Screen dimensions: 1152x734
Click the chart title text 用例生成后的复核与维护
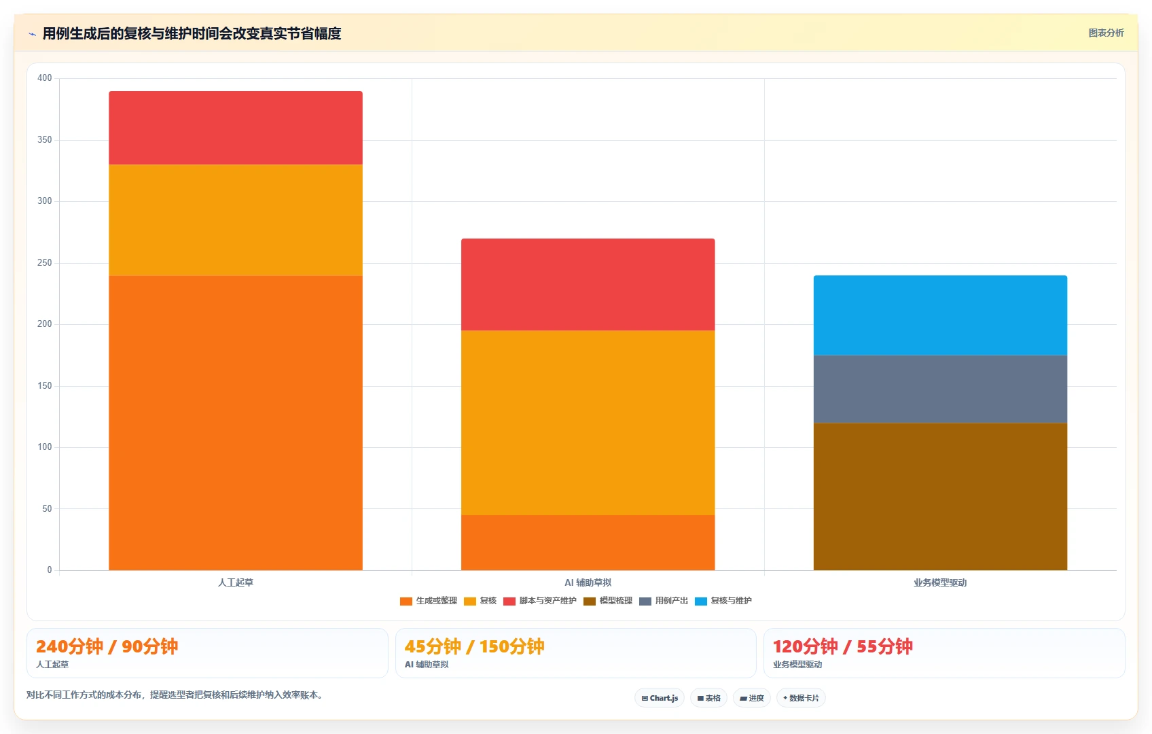[x=117, y=33]
